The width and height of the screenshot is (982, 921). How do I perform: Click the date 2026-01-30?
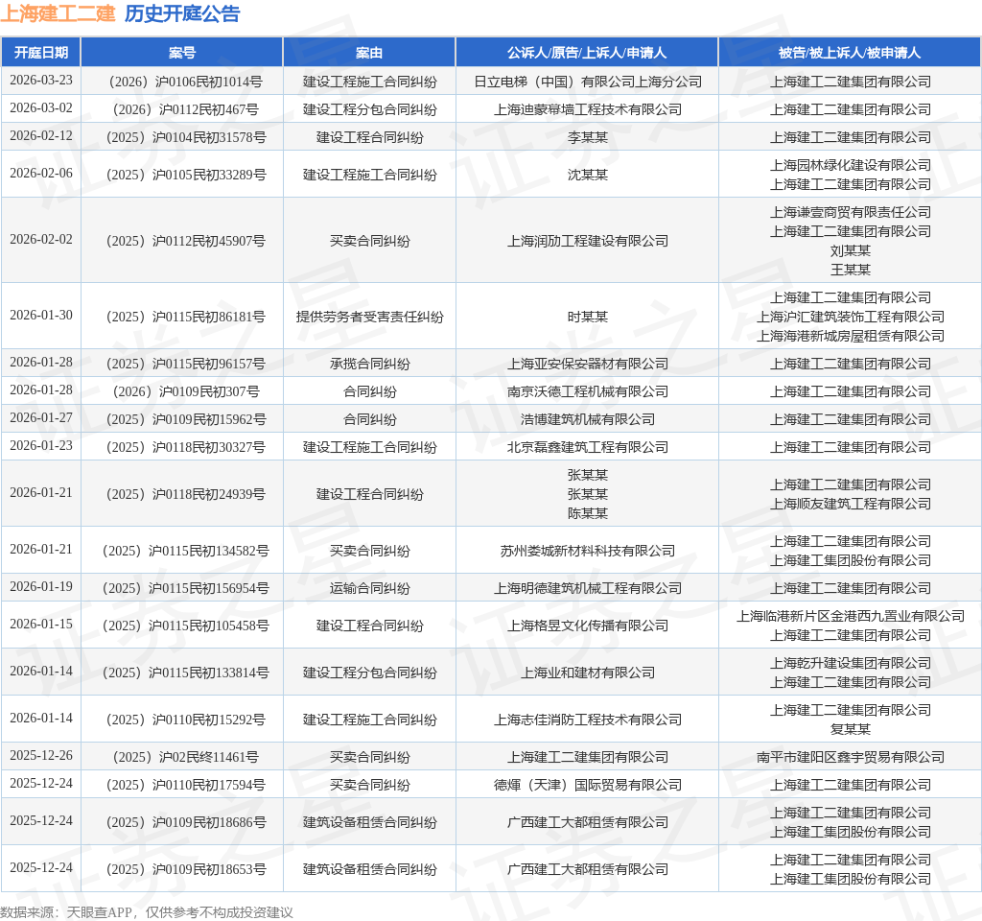pos(40,315)
